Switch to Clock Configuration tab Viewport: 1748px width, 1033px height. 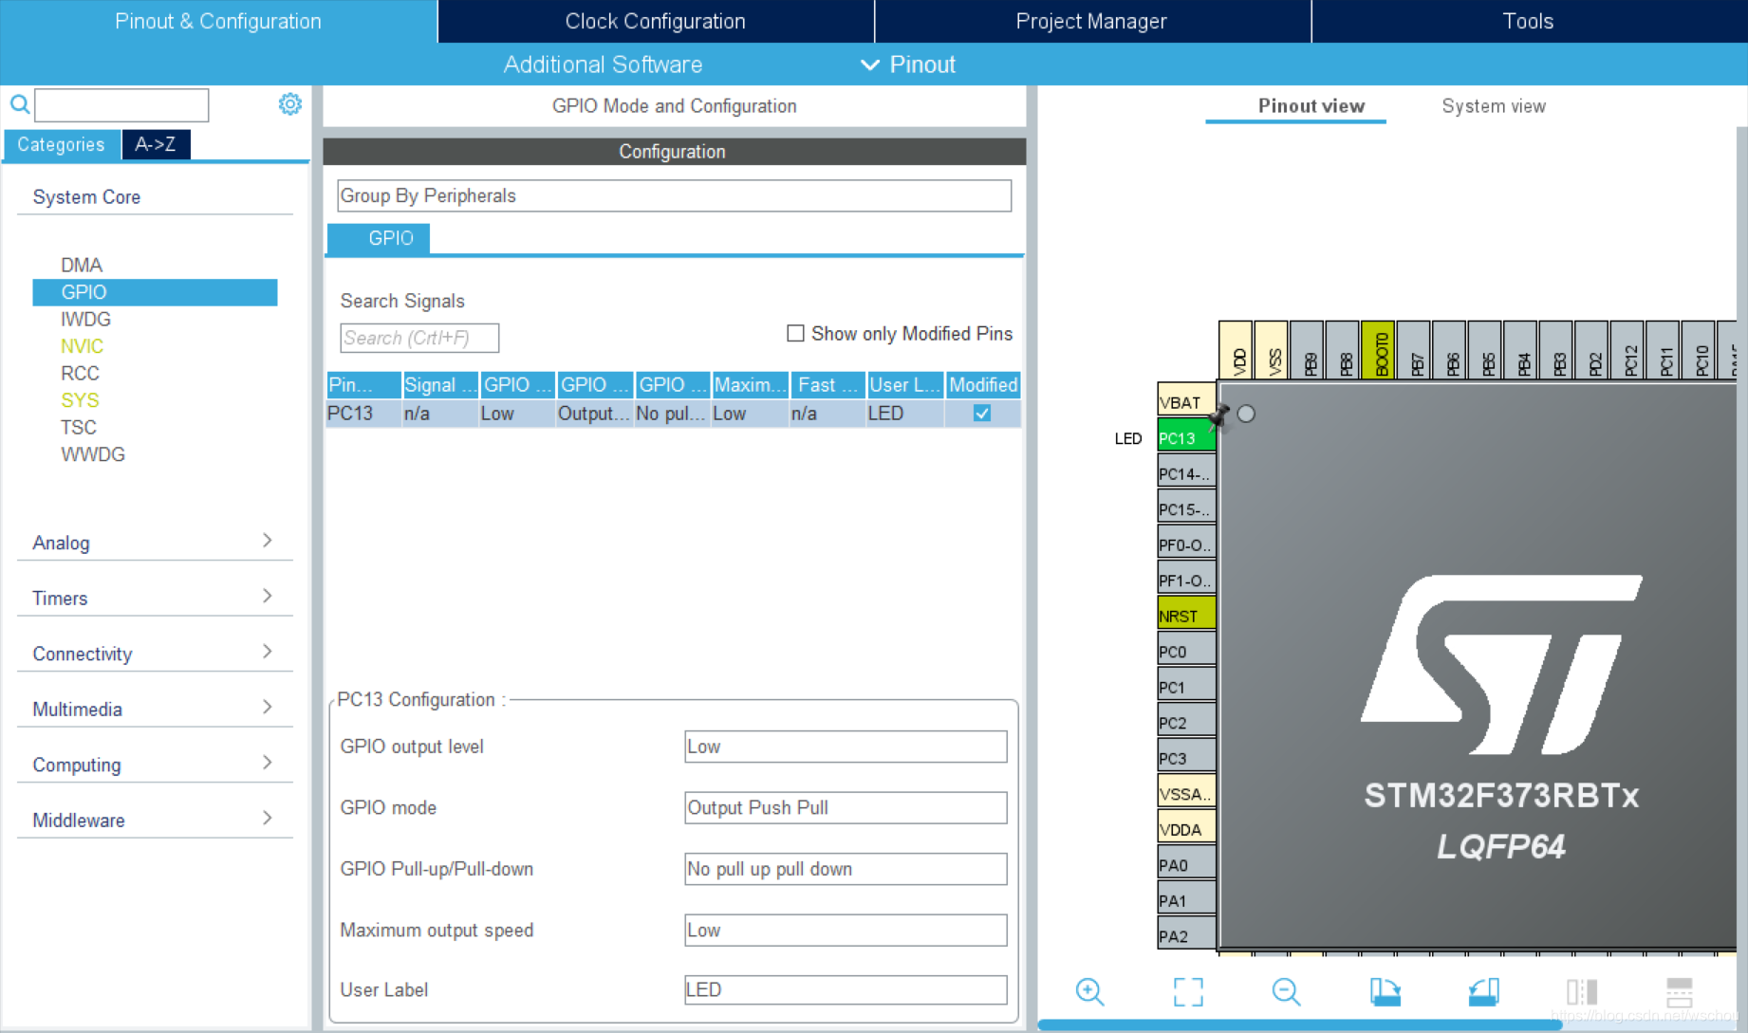(x=656, y=21)
